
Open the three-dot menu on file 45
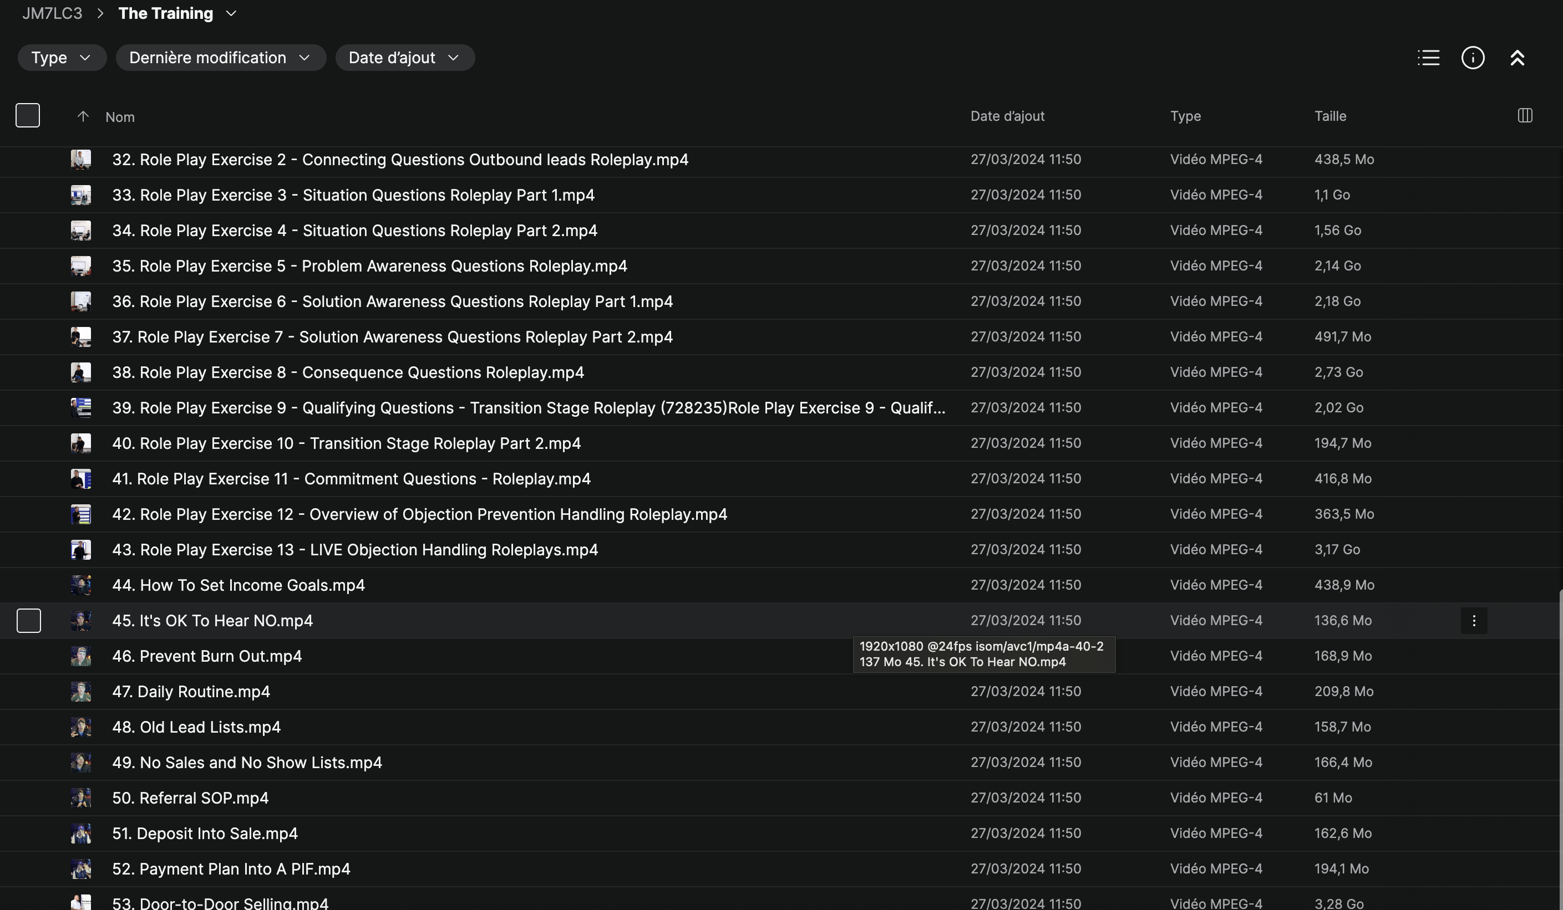coord(1474,621)
